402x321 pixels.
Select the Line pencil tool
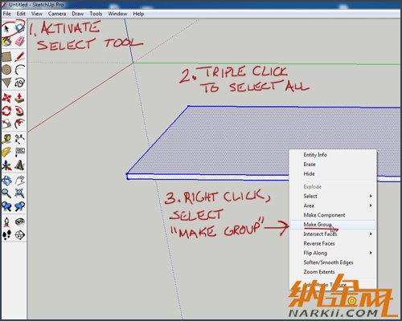click(19, 57)
